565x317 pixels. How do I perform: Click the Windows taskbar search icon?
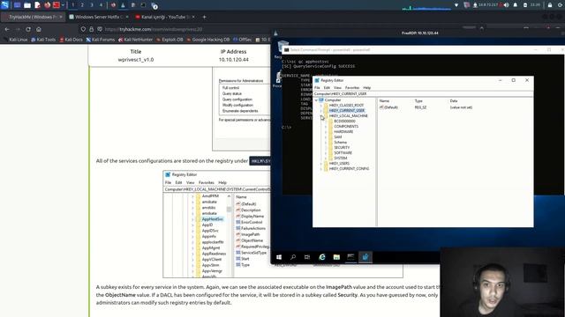[293, 257]
